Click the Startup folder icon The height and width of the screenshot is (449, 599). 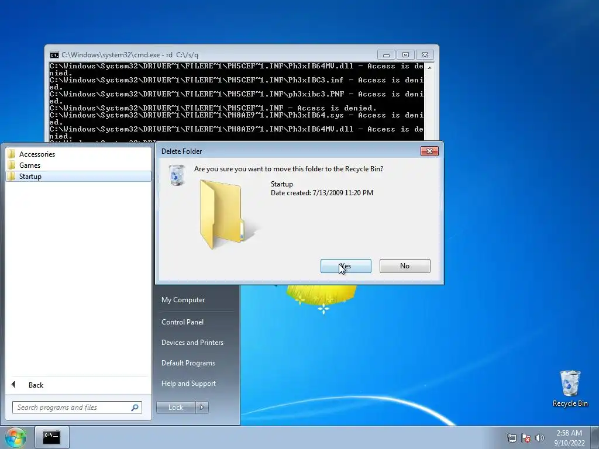[12, 176]
